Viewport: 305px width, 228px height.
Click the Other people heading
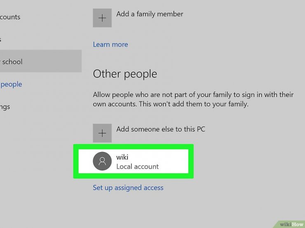click(x=125, y=74)
